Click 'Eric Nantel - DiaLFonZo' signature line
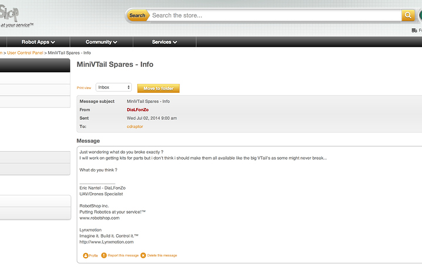 click(102, 188)
